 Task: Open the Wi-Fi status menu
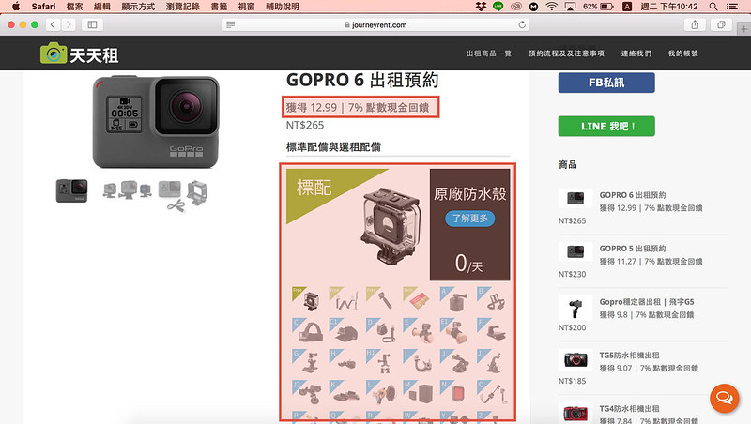[552, 7]
